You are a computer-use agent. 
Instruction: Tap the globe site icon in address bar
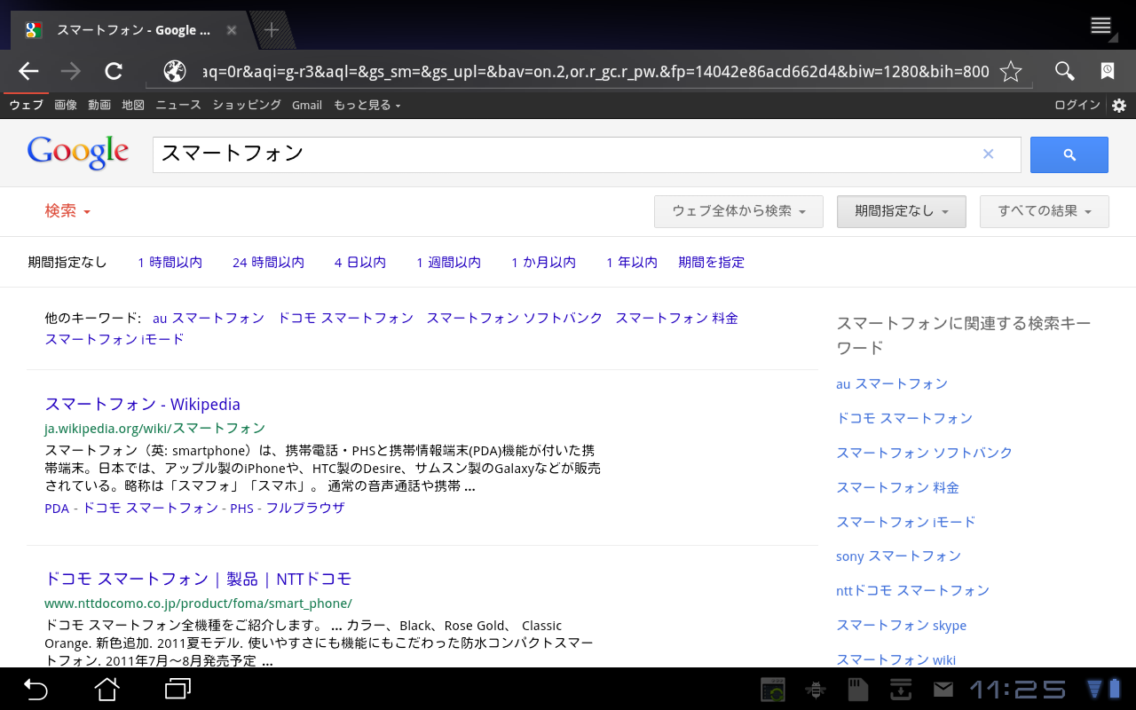point(175,72)
